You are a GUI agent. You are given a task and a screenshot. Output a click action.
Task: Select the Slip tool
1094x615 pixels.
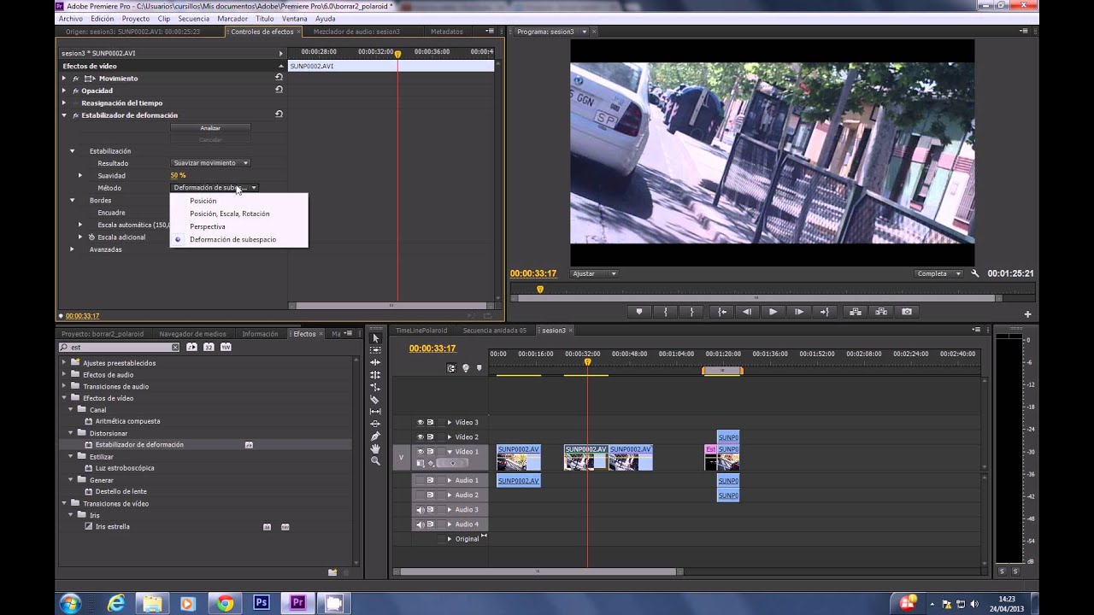[x=375, y=412]
